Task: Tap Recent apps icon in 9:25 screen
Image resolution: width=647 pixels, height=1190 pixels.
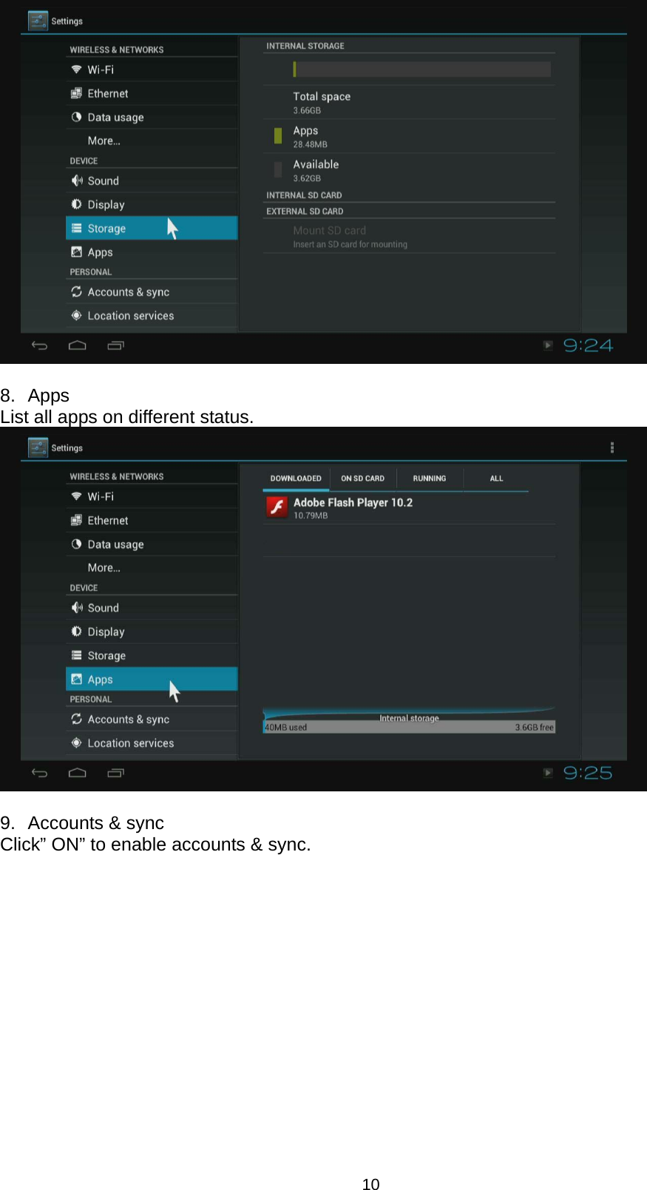Action: point(115,773)
